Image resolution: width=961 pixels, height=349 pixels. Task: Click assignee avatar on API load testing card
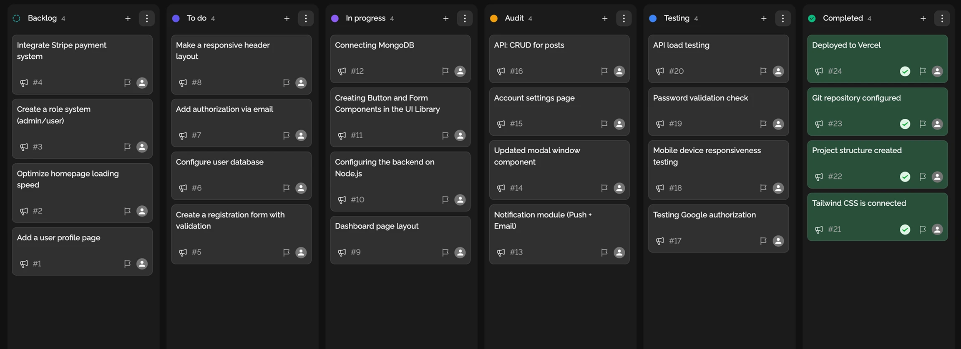778,71
